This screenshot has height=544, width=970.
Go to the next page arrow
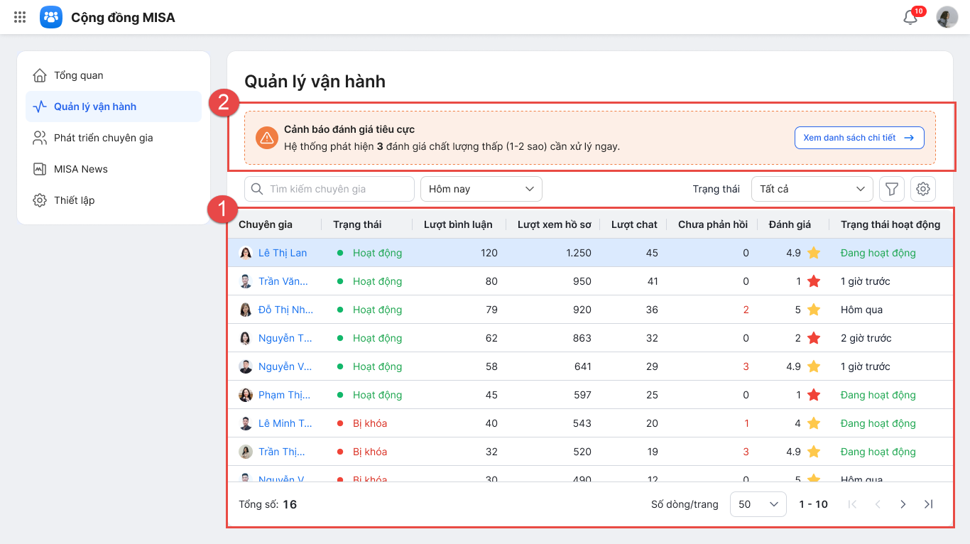pyautogui.click(x=903, y=504)
